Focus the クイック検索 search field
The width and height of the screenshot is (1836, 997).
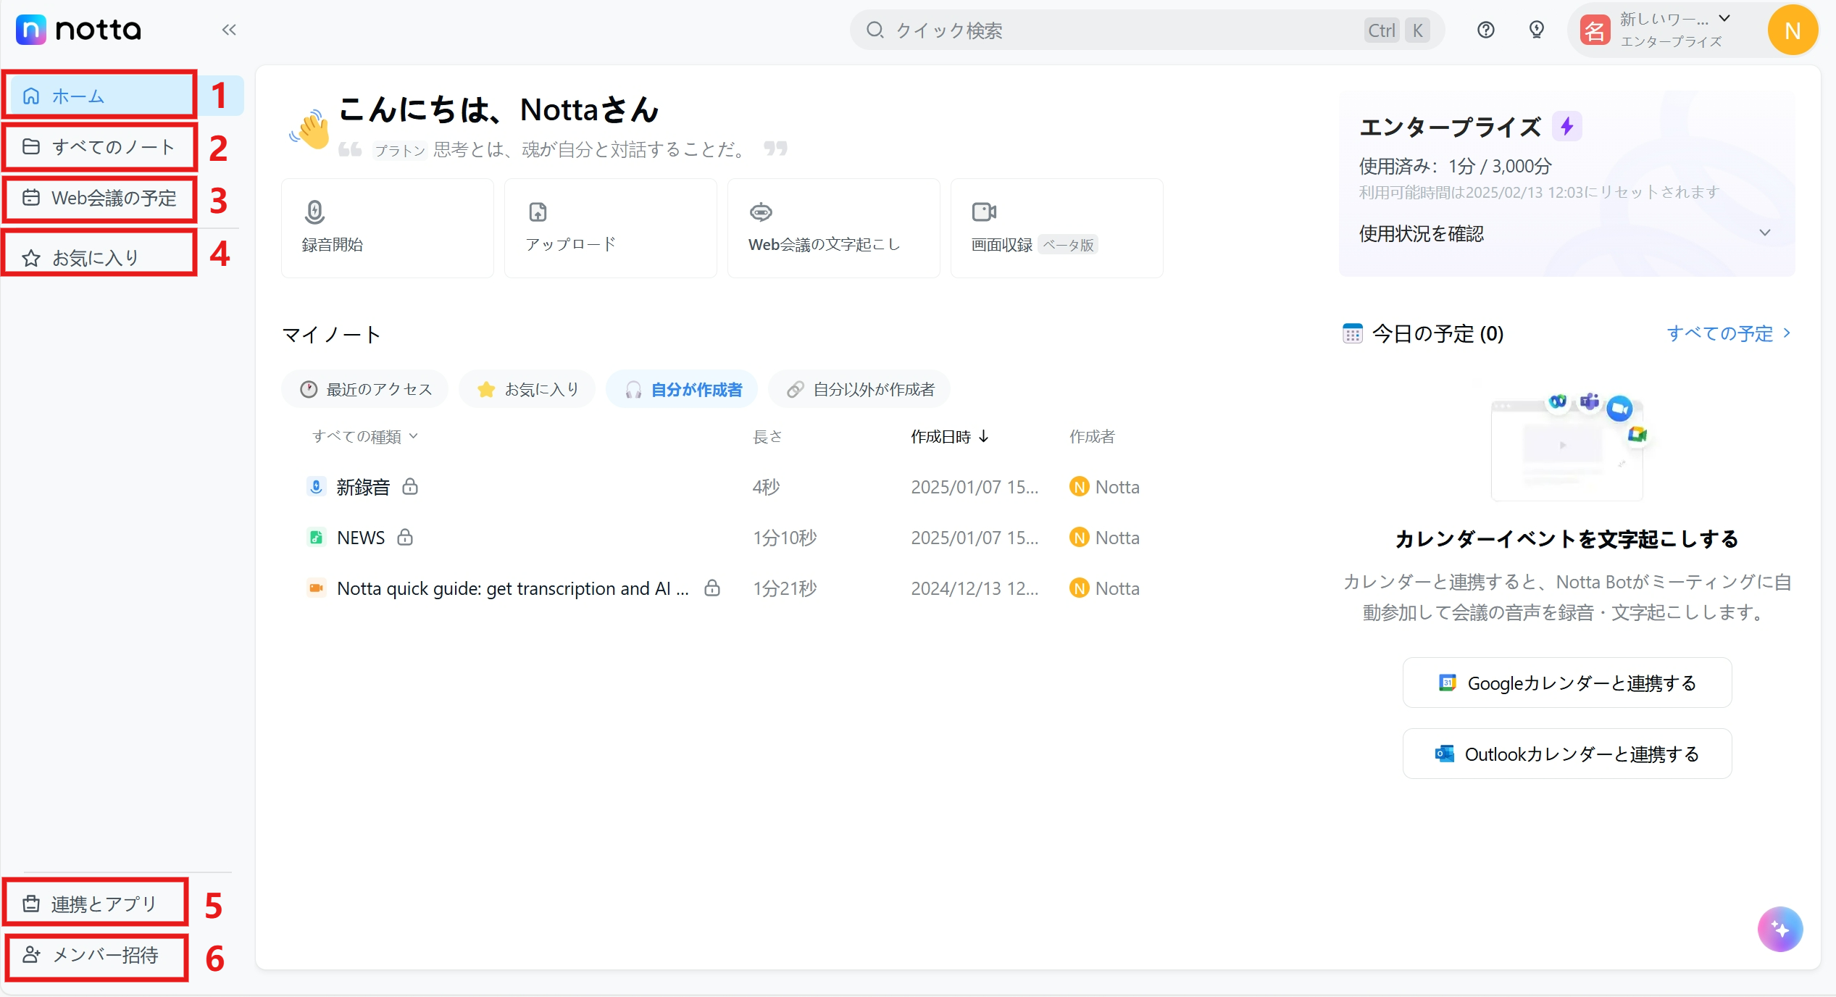tap(1146, 30)
